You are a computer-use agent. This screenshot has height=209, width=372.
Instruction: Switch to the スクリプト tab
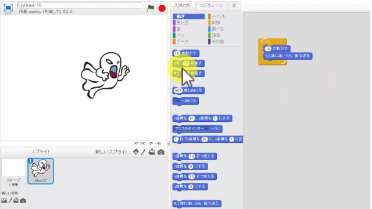tap(182, 5)
